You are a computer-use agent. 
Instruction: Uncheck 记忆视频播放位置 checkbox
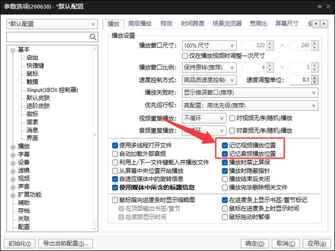click(225, 145)
